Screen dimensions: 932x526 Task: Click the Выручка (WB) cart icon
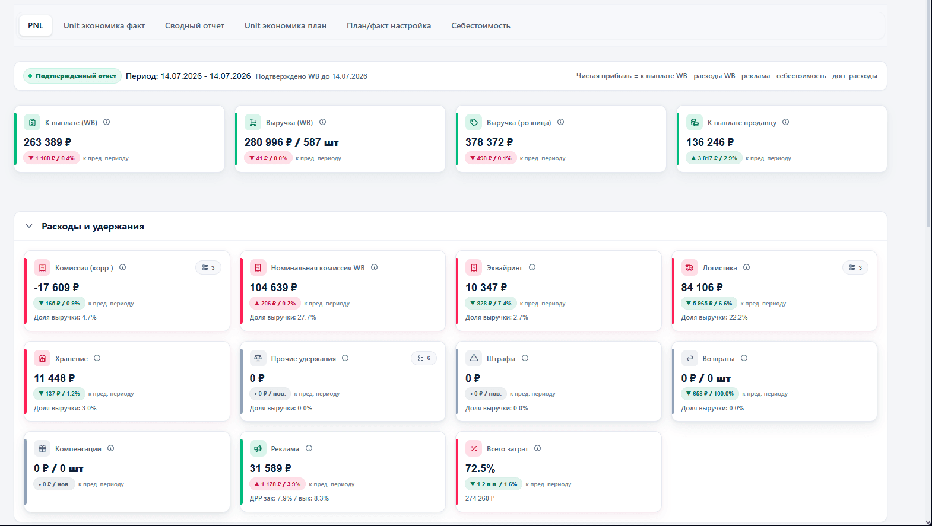click(x=253, y=122)
